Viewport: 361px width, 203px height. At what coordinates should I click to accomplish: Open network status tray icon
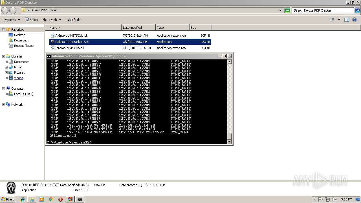coord(327,199)
